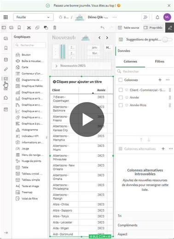The image size is (174, 239).
Task: Sort by the Année column header
Action: pos(101,90)
